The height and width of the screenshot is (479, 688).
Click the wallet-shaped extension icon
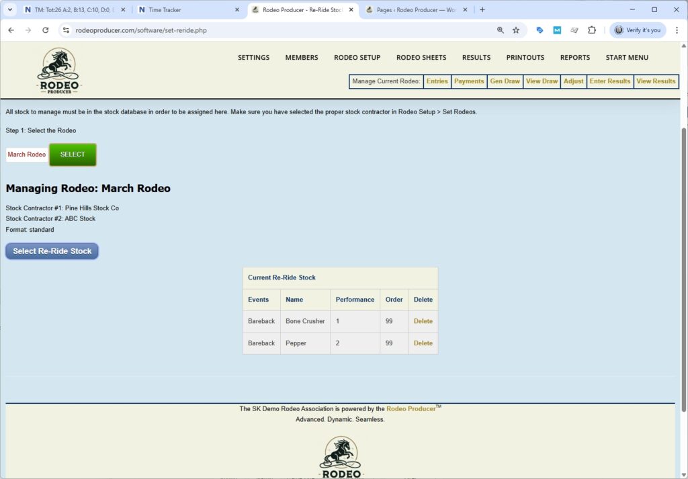(x=574, y=30)
